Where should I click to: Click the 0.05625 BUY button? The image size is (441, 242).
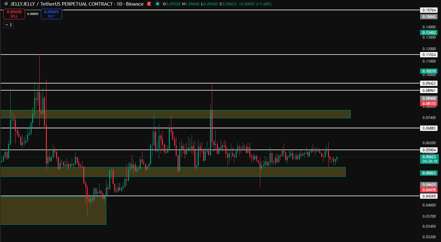(x=51, y=14)
